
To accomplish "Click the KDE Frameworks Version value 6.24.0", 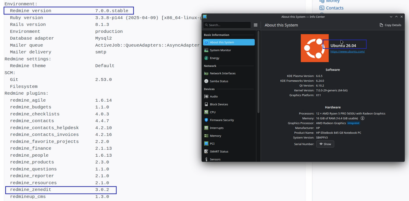I will click(x=320, y=81).
